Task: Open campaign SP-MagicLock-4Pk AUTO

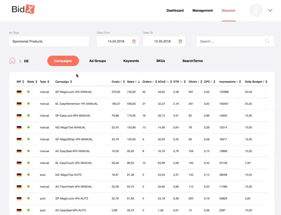Action: click(72, 198)
